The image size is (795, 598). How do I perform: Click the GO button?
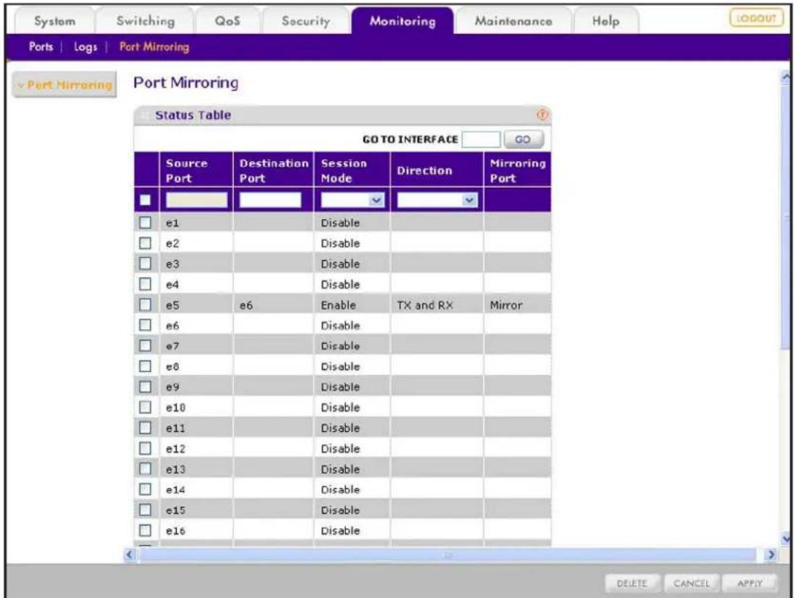(x=523, y=139)
